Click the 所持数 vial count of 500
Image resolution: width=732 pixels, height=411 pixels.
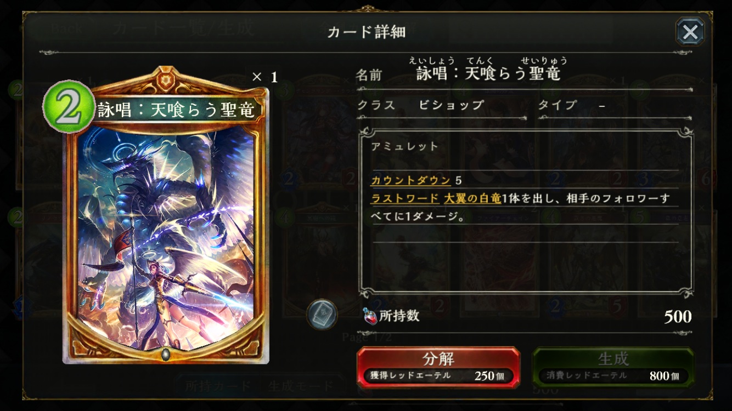pyautogui.click(x=678, y=317)
